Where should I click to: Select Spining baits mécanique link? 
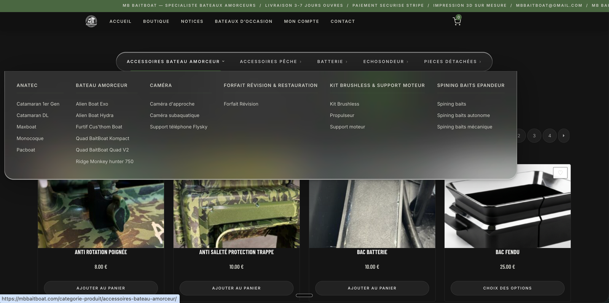[x=465, y=127]
